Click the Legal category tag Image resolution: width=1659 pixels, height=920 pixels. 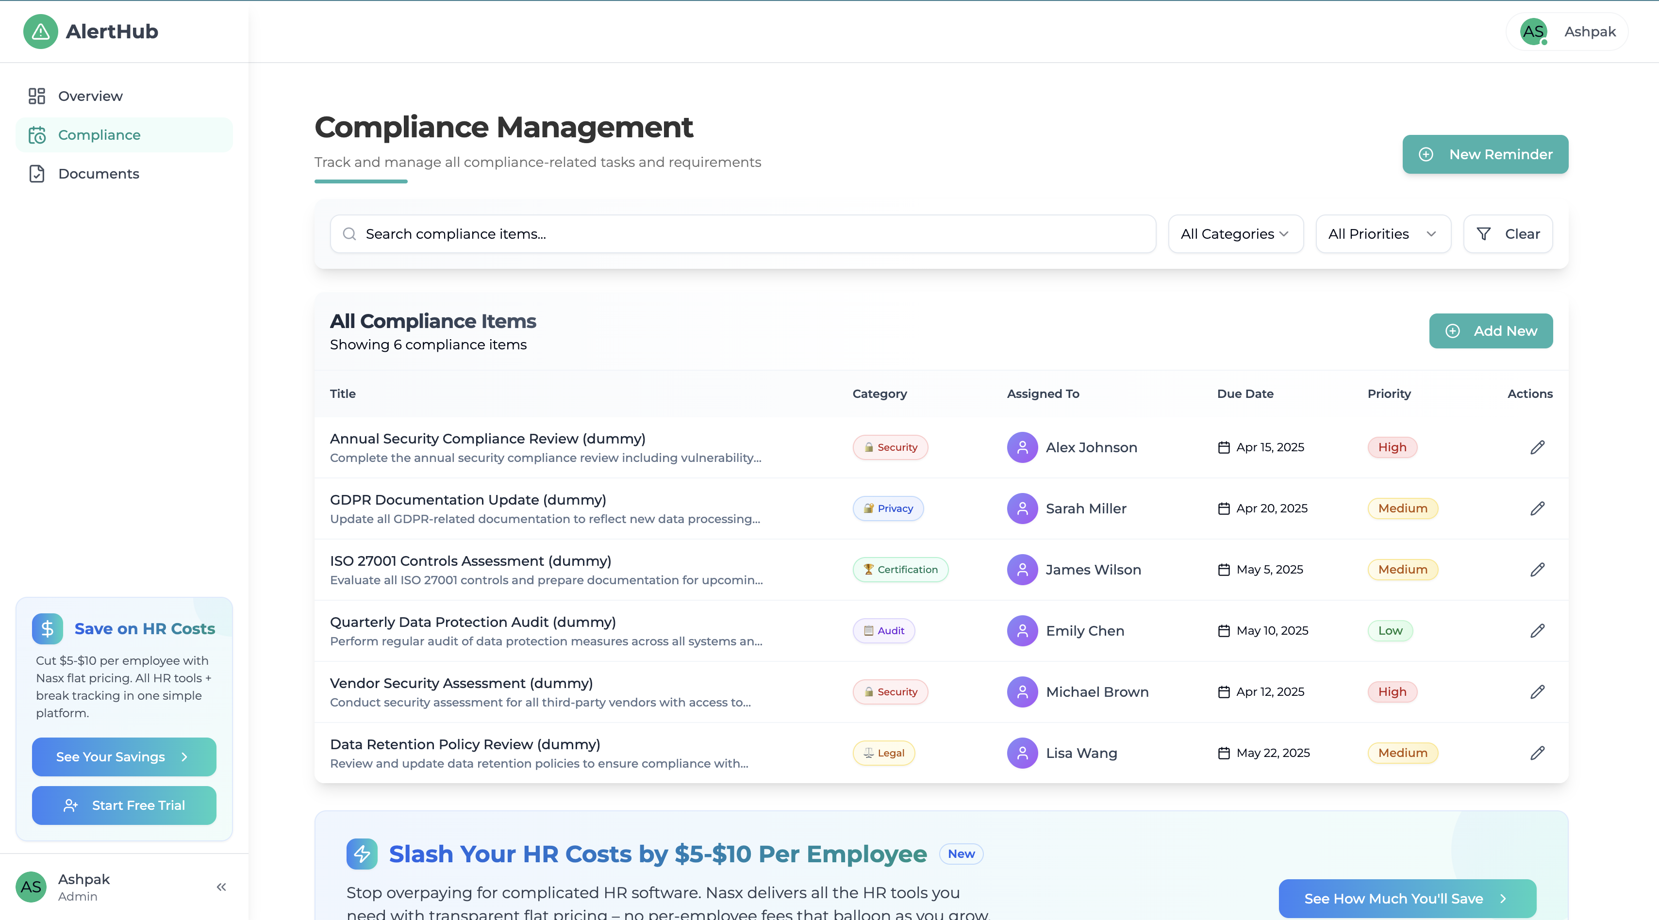click(883, 753)
